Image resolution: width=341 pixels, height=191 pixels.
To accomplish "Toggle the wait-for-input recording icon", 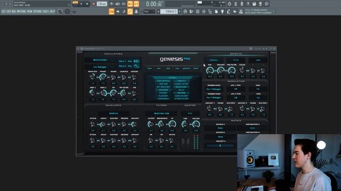I will [118, 4].
